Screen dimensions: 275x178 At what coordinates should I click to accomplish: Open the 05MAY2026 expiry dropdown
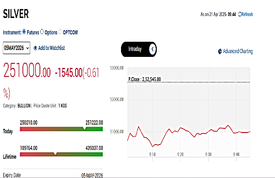pos(16,48)
